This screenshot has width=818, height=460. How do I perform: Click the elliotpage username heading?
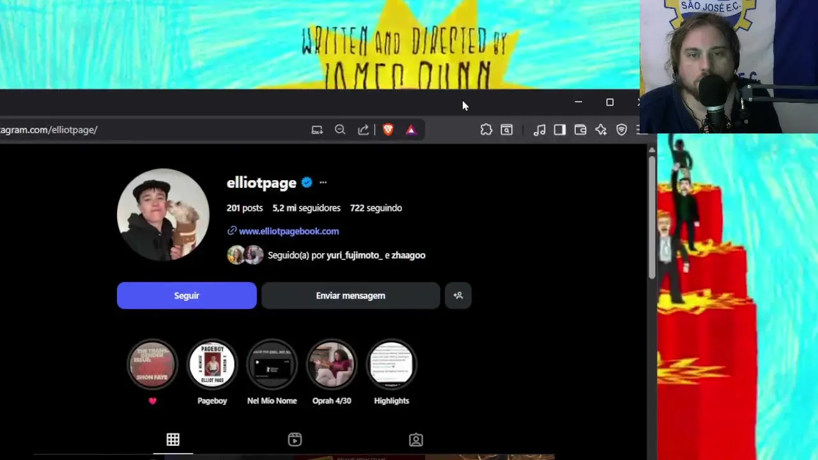pyautogui.click(x=261, y=183)
